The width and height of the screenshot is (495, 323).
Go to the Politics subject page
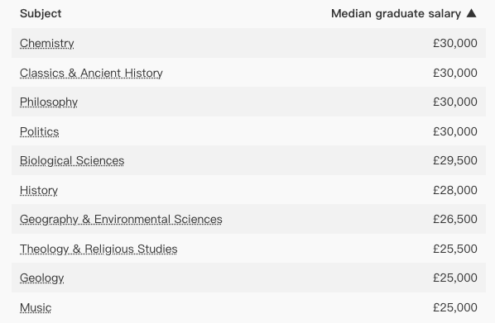(x=40, y=131)
